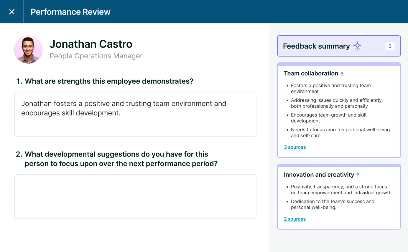Click Jonathan Castro's profile photo

[x=28, y=49]
